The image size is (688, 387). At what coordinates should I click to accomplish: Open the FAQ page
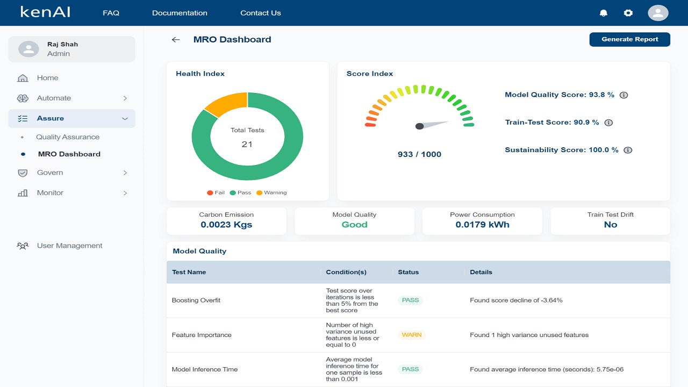pos(111,13)
